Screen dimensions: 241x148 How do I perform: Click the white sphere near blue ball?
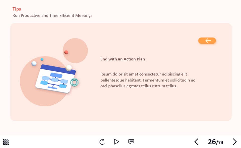pyautogui.click(x=34, y=63)
